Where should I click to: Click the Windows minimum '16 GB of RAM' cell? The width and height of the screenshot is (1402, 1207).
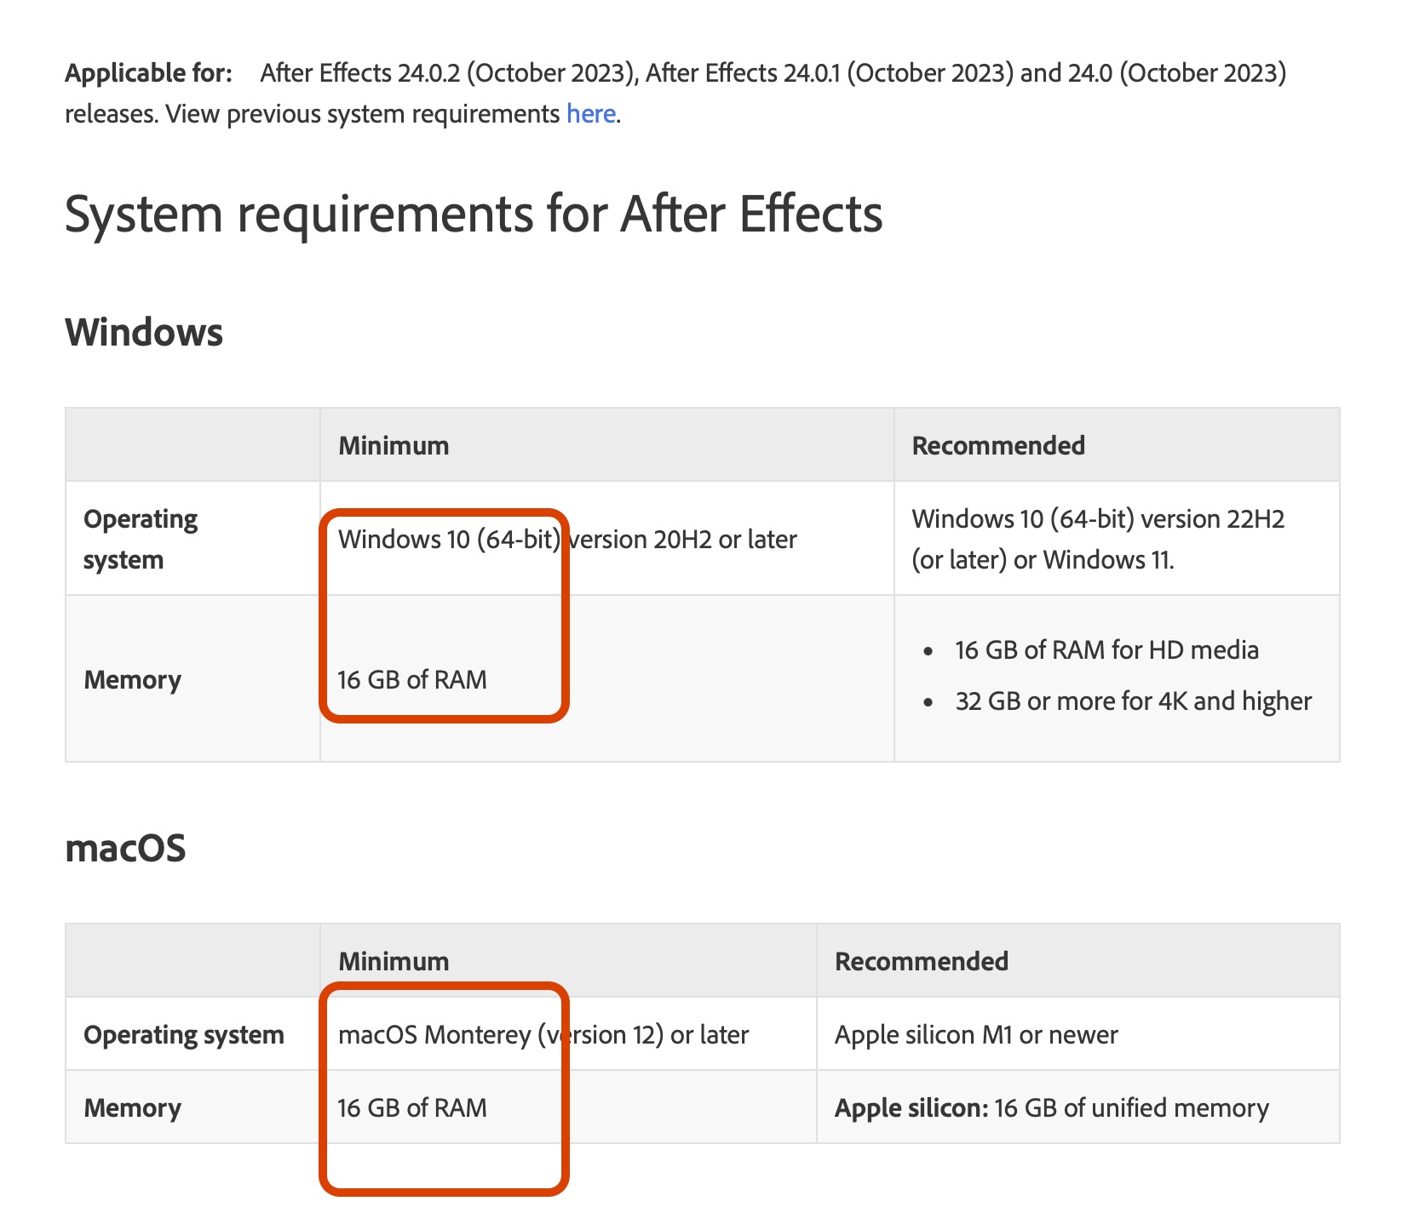(412, 679)
